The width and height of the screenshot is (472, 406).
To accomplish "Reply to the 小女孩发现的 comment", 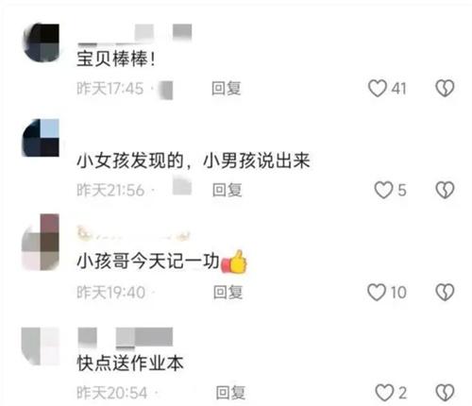I will pyautogui.click(x=227, y=190).
